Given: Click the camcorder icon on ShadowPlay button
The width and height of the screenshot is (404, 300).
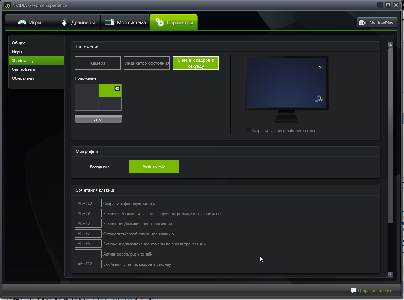Looking at the screenshot, I should click(363, 23).
